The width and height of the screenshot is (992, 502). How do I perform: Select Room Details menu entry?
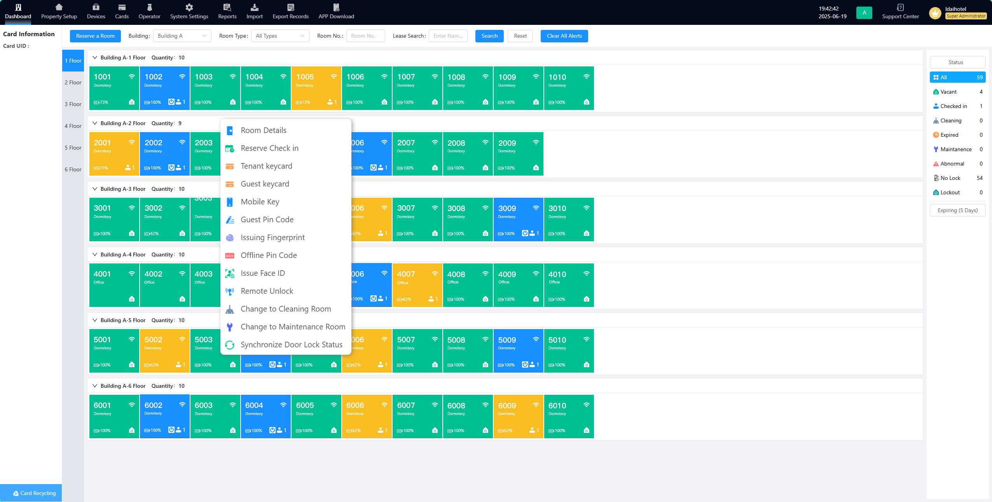(x=263, y=130)
